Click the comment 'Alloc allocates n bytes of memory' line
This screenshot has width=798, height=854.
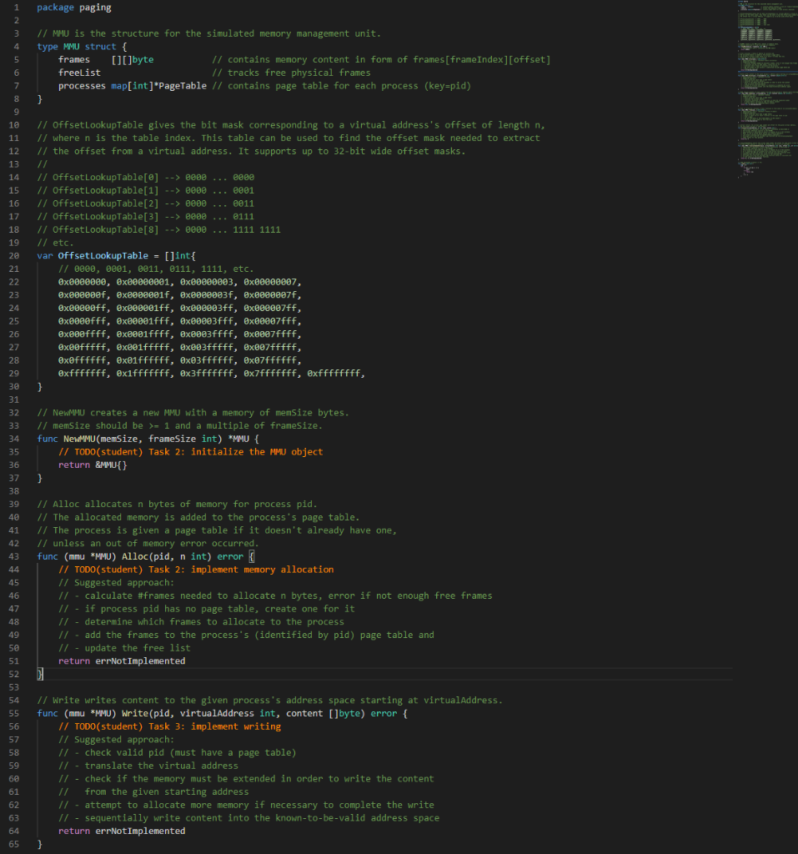177,504
